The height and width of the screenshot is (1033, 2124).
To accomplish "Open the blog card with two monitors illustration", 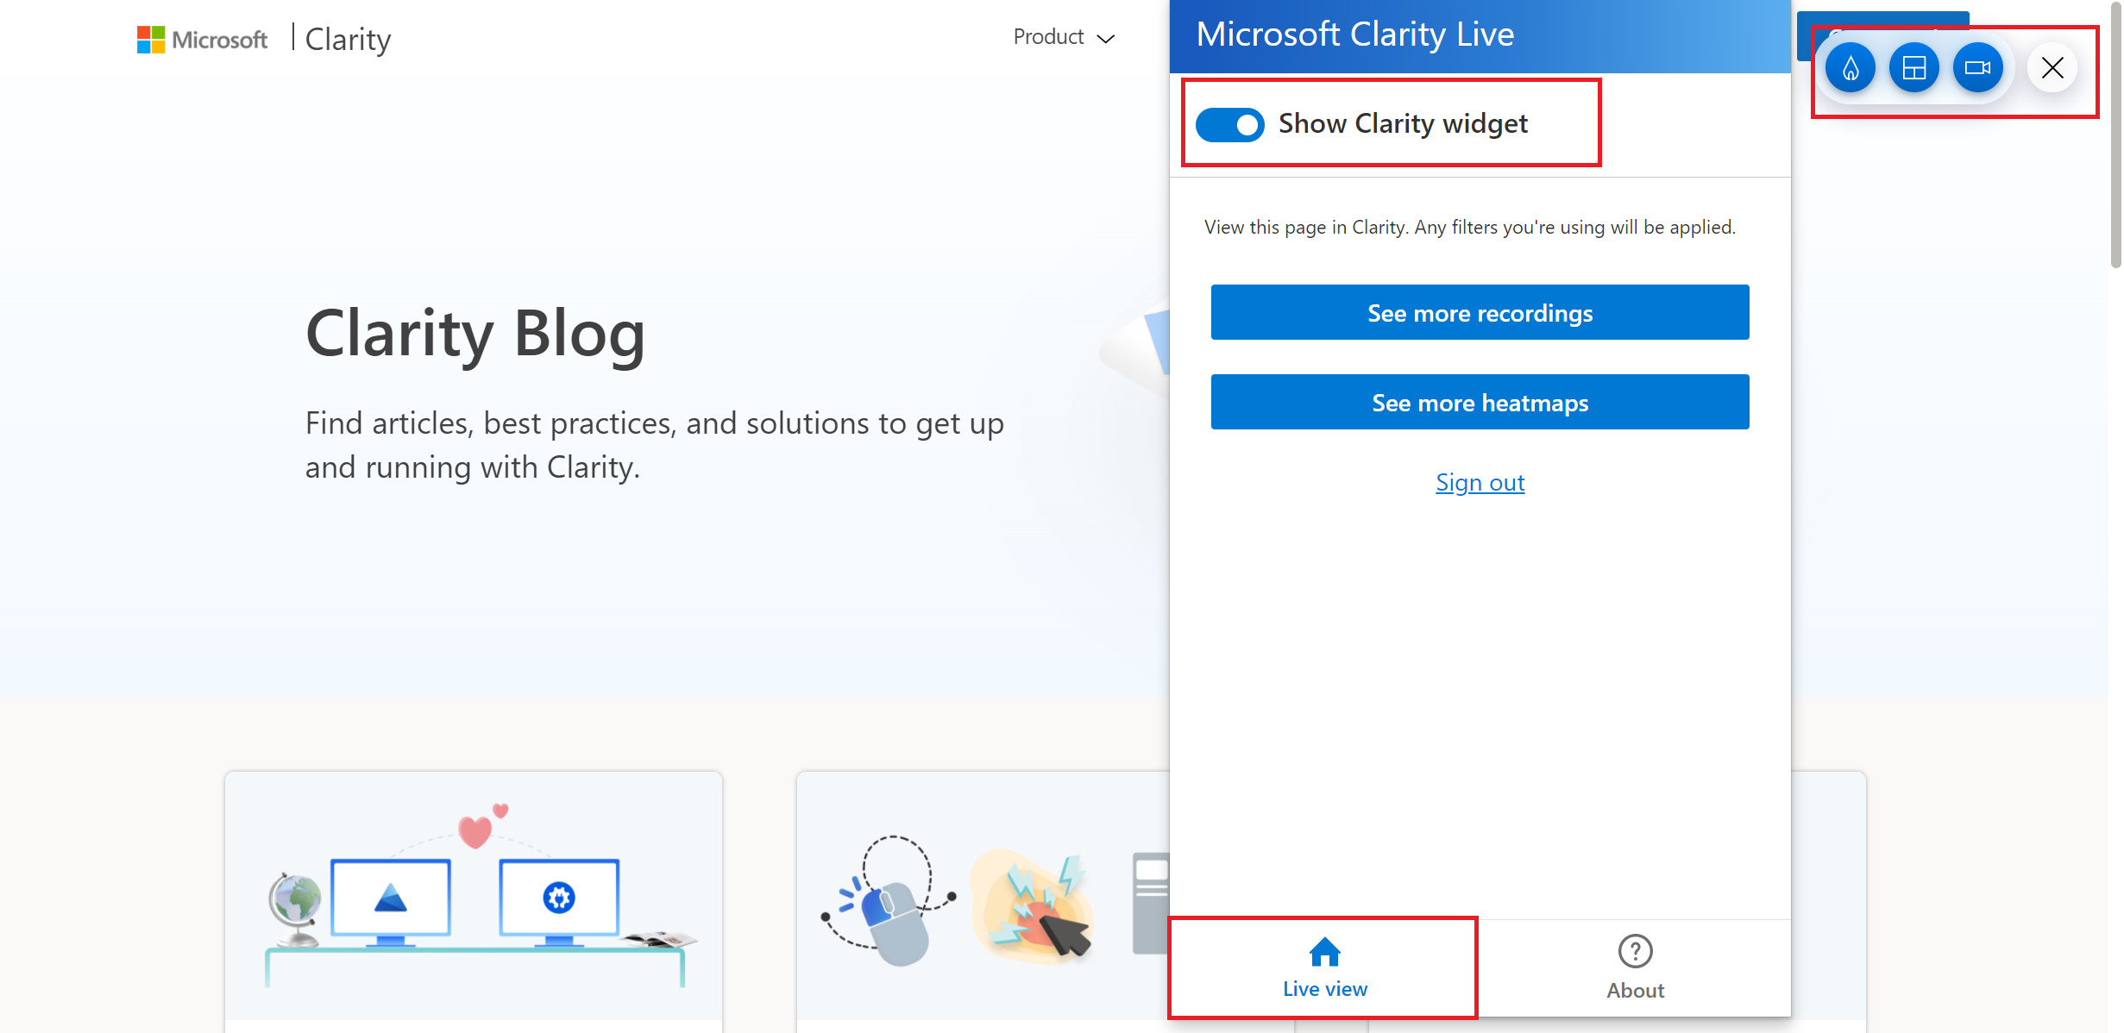I will click(474, 901).
